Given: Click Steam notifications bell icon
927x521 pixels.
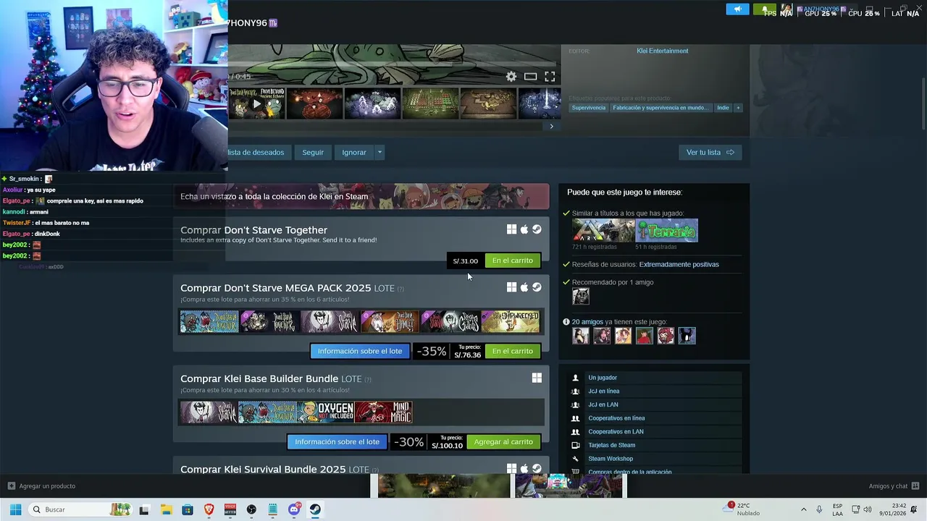Looking at the screenshot, I should (764, 9).
